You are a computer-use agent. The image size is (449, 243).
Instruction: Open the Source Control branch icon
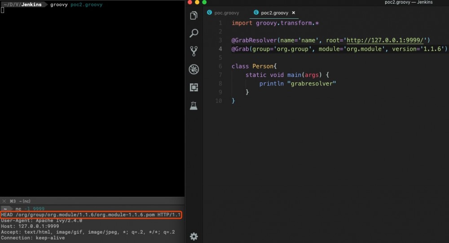[194, 51]
